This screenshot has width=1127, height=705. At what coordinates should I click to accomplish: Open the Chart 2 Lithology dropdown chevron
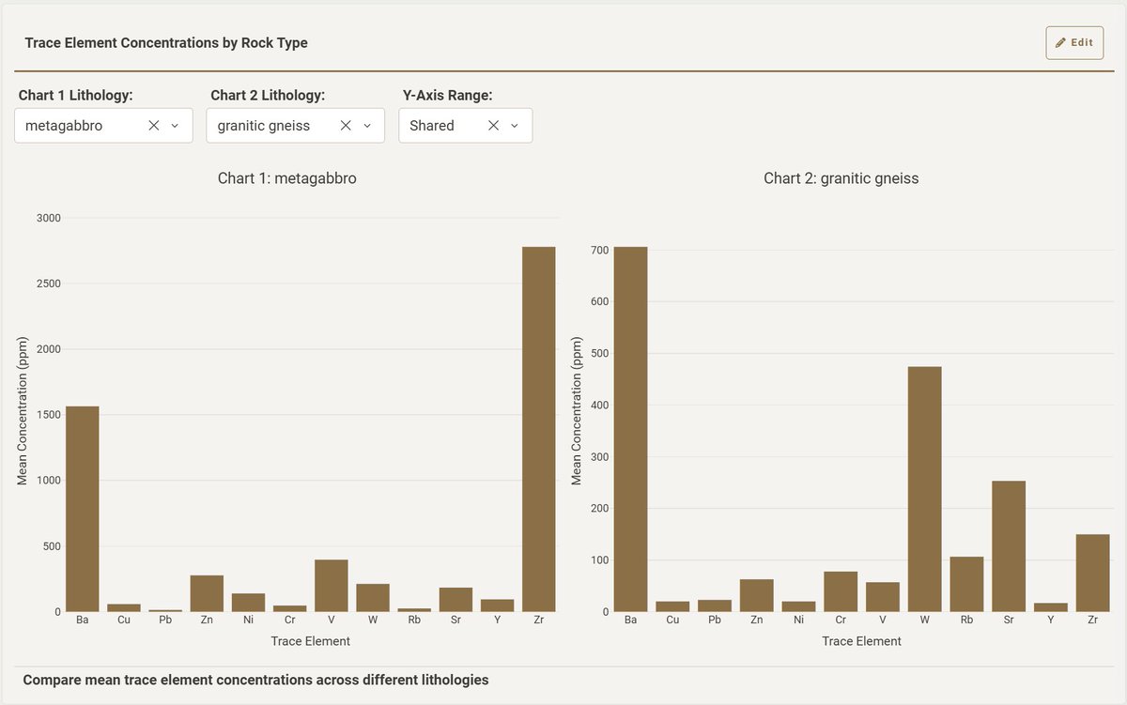pos(366,125)
